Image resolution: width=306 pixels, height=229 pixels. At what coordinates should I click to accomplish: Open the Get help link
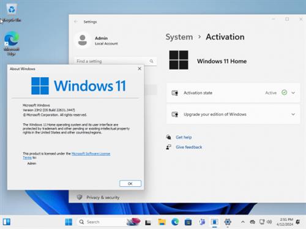(184, 137)
